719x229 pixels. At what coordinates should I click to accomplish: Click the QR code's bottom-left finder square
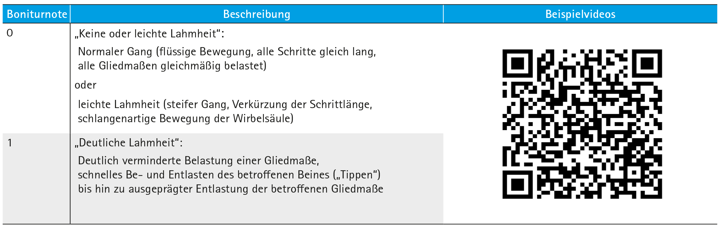[x=517, y=184]
